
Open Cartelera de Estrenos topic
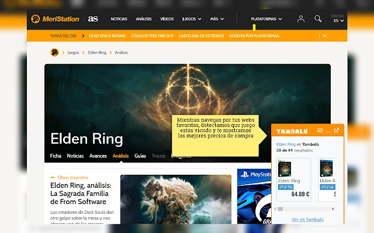point(201,36)
